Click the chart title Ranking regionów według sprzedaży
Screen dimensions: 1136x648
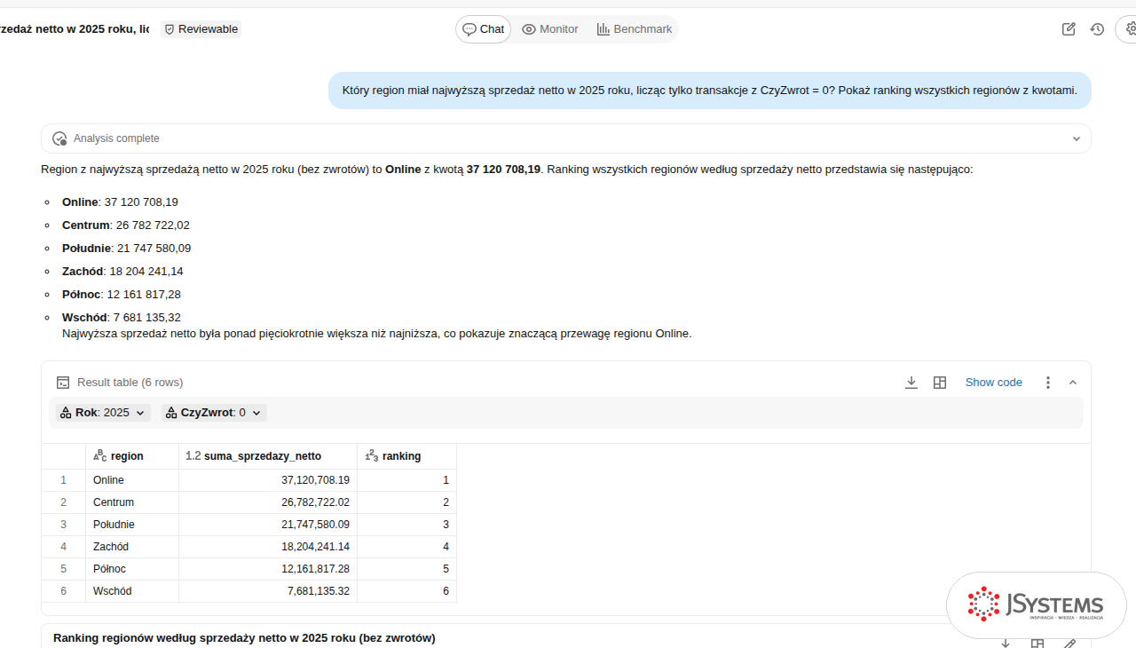(244, 638)
